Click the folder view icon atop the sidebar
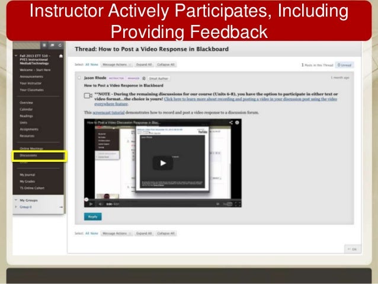 point(52,45)
